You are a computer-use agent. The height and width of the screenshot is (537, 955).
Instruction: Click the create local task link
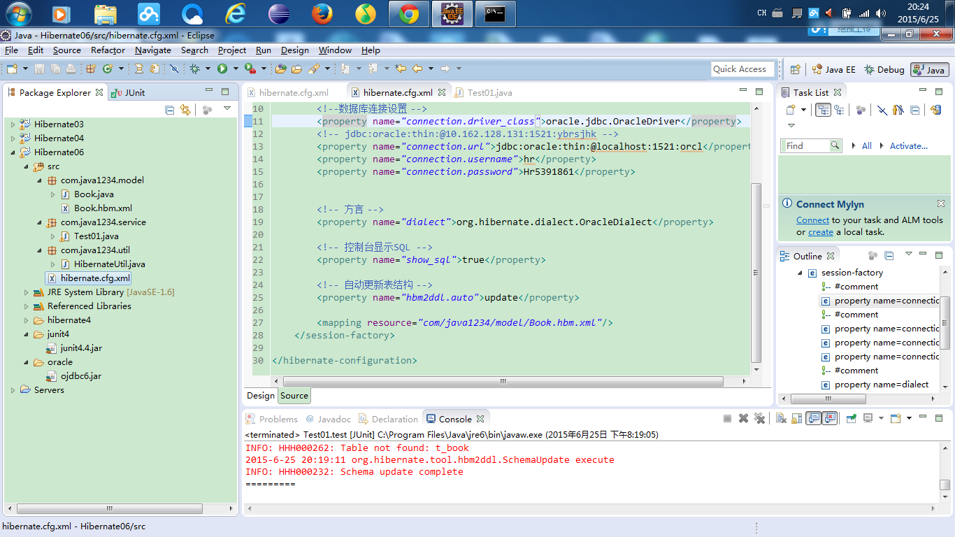[x=821, y=231]
